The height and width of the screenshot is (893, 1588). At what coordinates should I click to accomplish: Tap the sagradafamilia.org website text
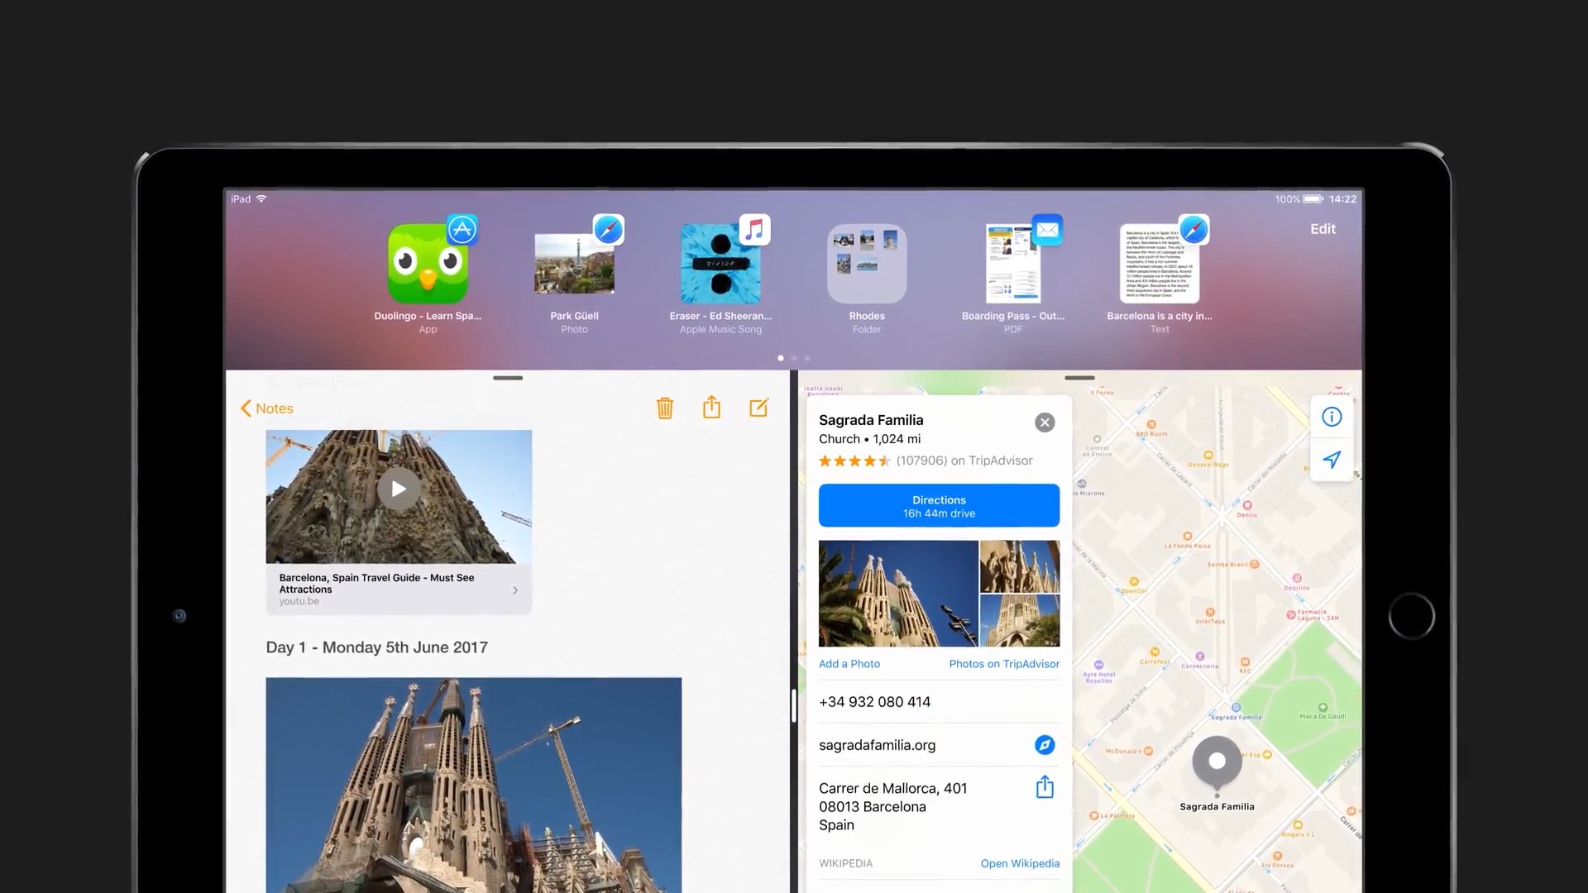click(x=877, y=745)
